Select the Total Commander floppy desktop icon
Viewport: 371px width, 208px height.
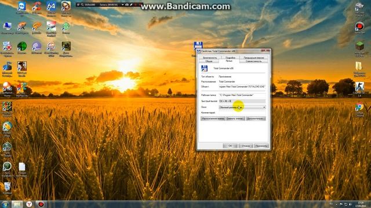(198, 46)
